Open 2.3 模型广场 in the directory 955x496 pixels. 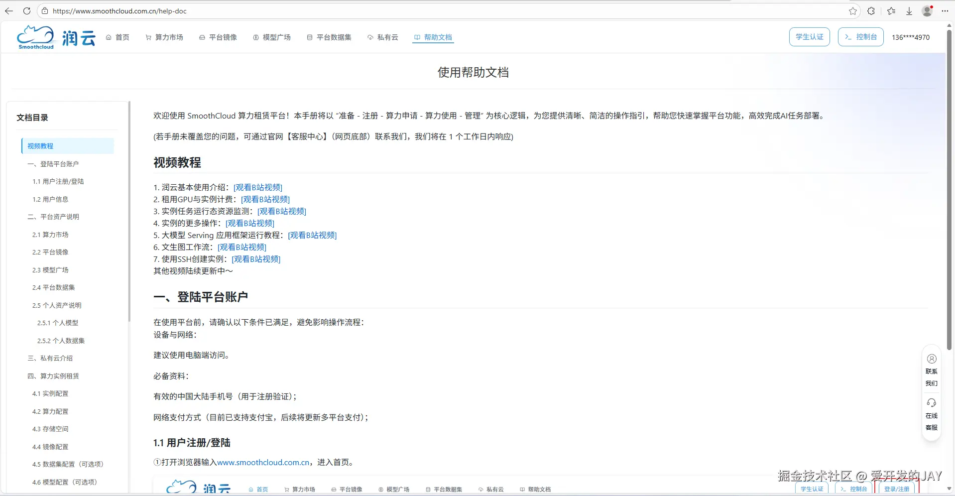point(50,270)
